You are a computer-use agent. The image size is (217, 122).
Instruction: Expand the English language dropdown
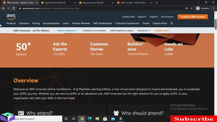click(x=154, y=17)
